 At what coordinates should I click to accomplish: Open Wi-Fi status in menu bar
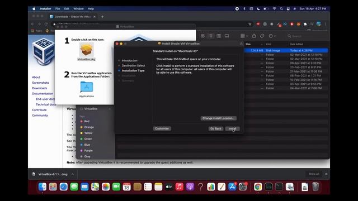coord(274,9)
